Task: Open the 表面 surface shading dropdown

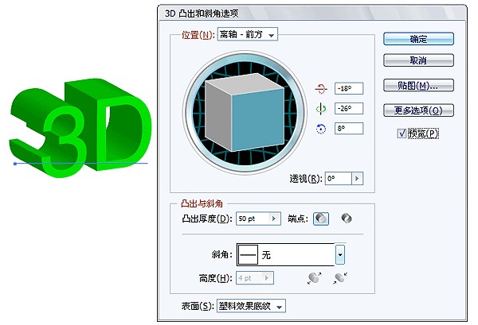Action: click(251, 306)
